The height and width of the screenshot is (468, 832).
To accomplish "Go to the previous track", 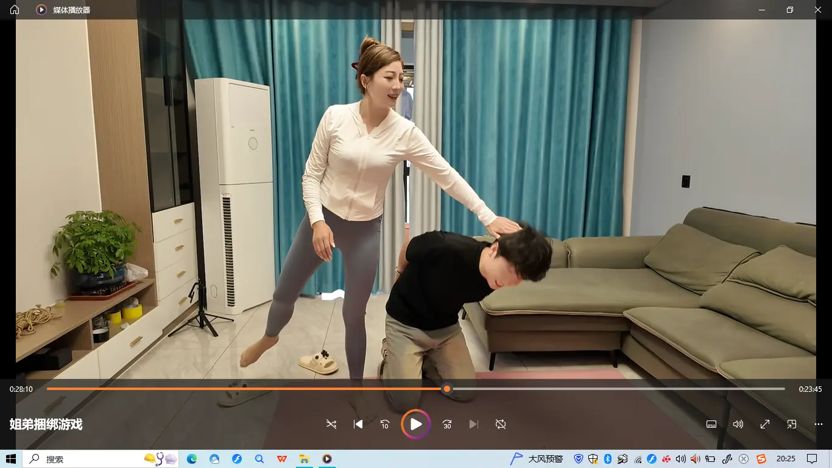I will (x=358, y=424).
